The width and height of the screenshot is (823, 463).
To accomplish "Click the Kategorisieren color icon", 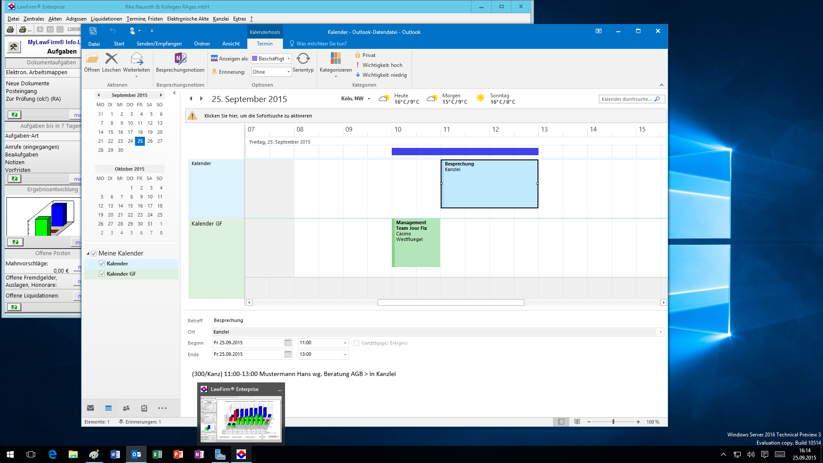I will [336, 59].
